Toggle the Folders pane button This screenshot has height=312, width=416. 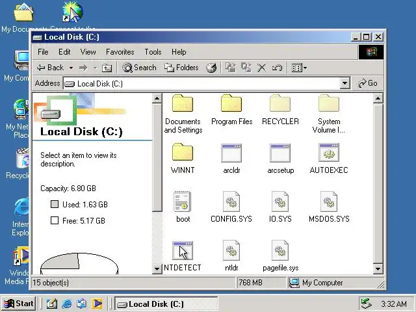pos(181,68)
